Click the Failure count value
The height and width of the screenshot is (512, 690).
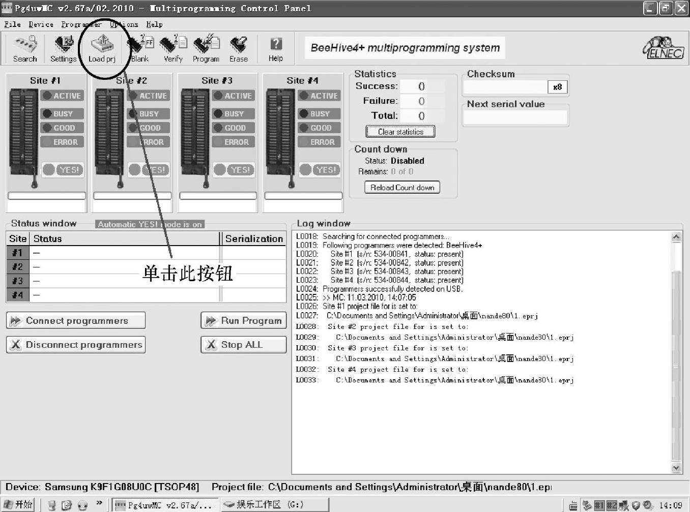click(x=421, y=101)
